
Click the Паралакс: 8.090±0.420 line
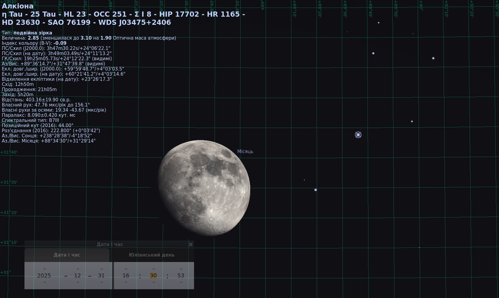(x=39, y=115)
